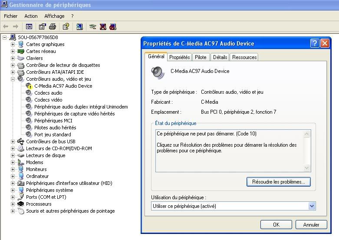Click the Uninstall device toolbar icon
Image resolution: width=339 pixels, height=240 pixels.
tap(103, 26)
